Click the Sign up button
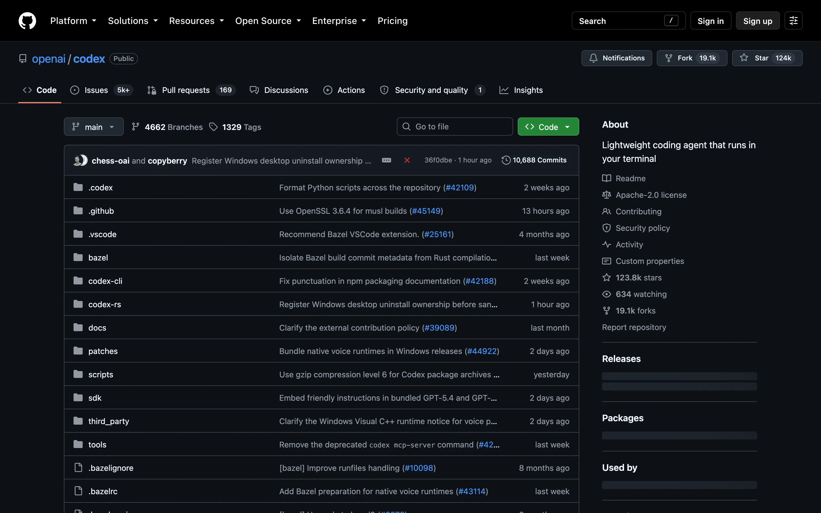The height and width of the screenshot is (513, 821). tap(757, 21)
